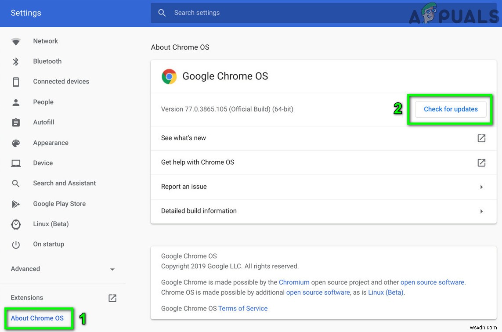Screen dimensions: 502x332
Task: Expand Detailed build information
Action: point(481,211)
